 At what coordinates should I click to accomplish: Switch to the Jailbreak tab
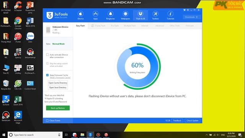pos(145,26)
